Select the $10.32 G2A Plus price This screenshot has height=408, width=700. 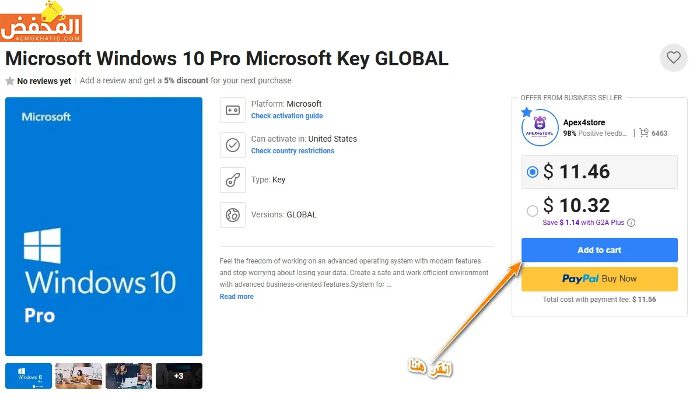click(532, 210)
